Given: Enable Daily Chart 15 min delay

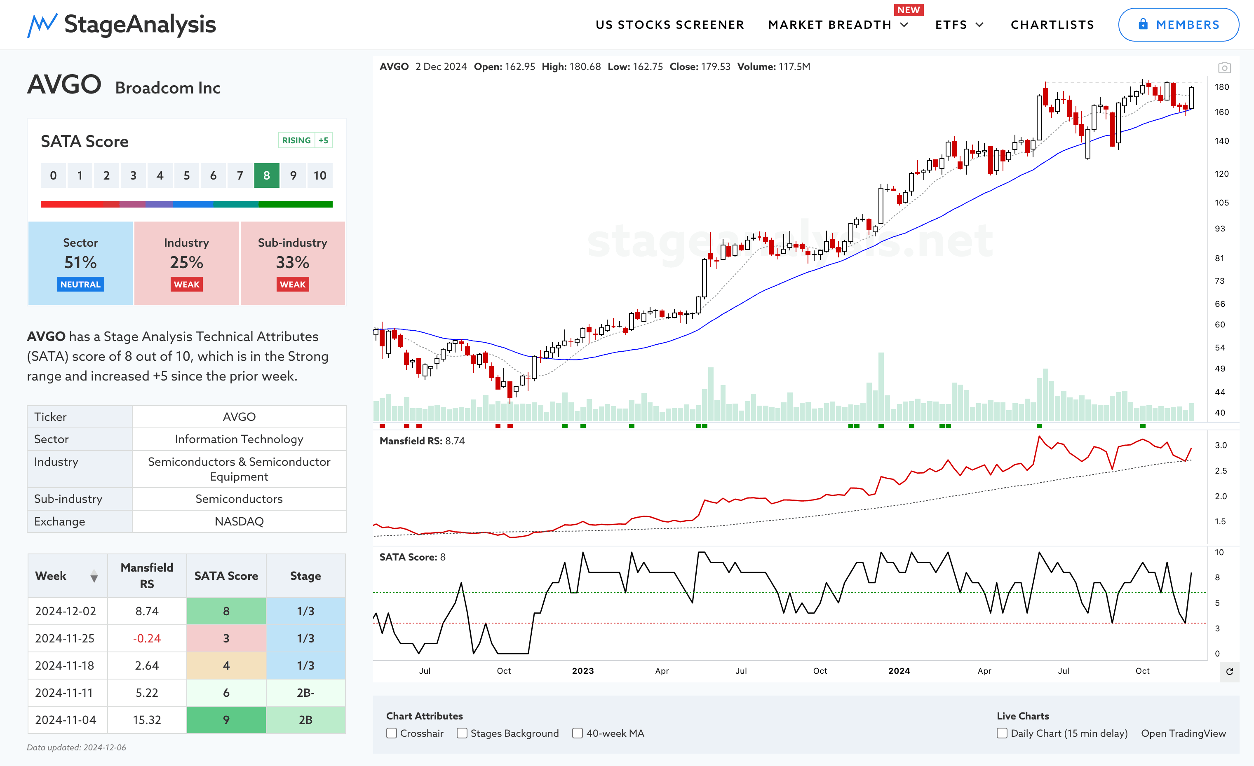Looking at the screenshot, I should click(1002, 733).
